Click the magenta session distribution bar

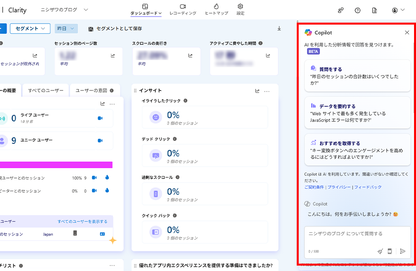click(56, 165)
